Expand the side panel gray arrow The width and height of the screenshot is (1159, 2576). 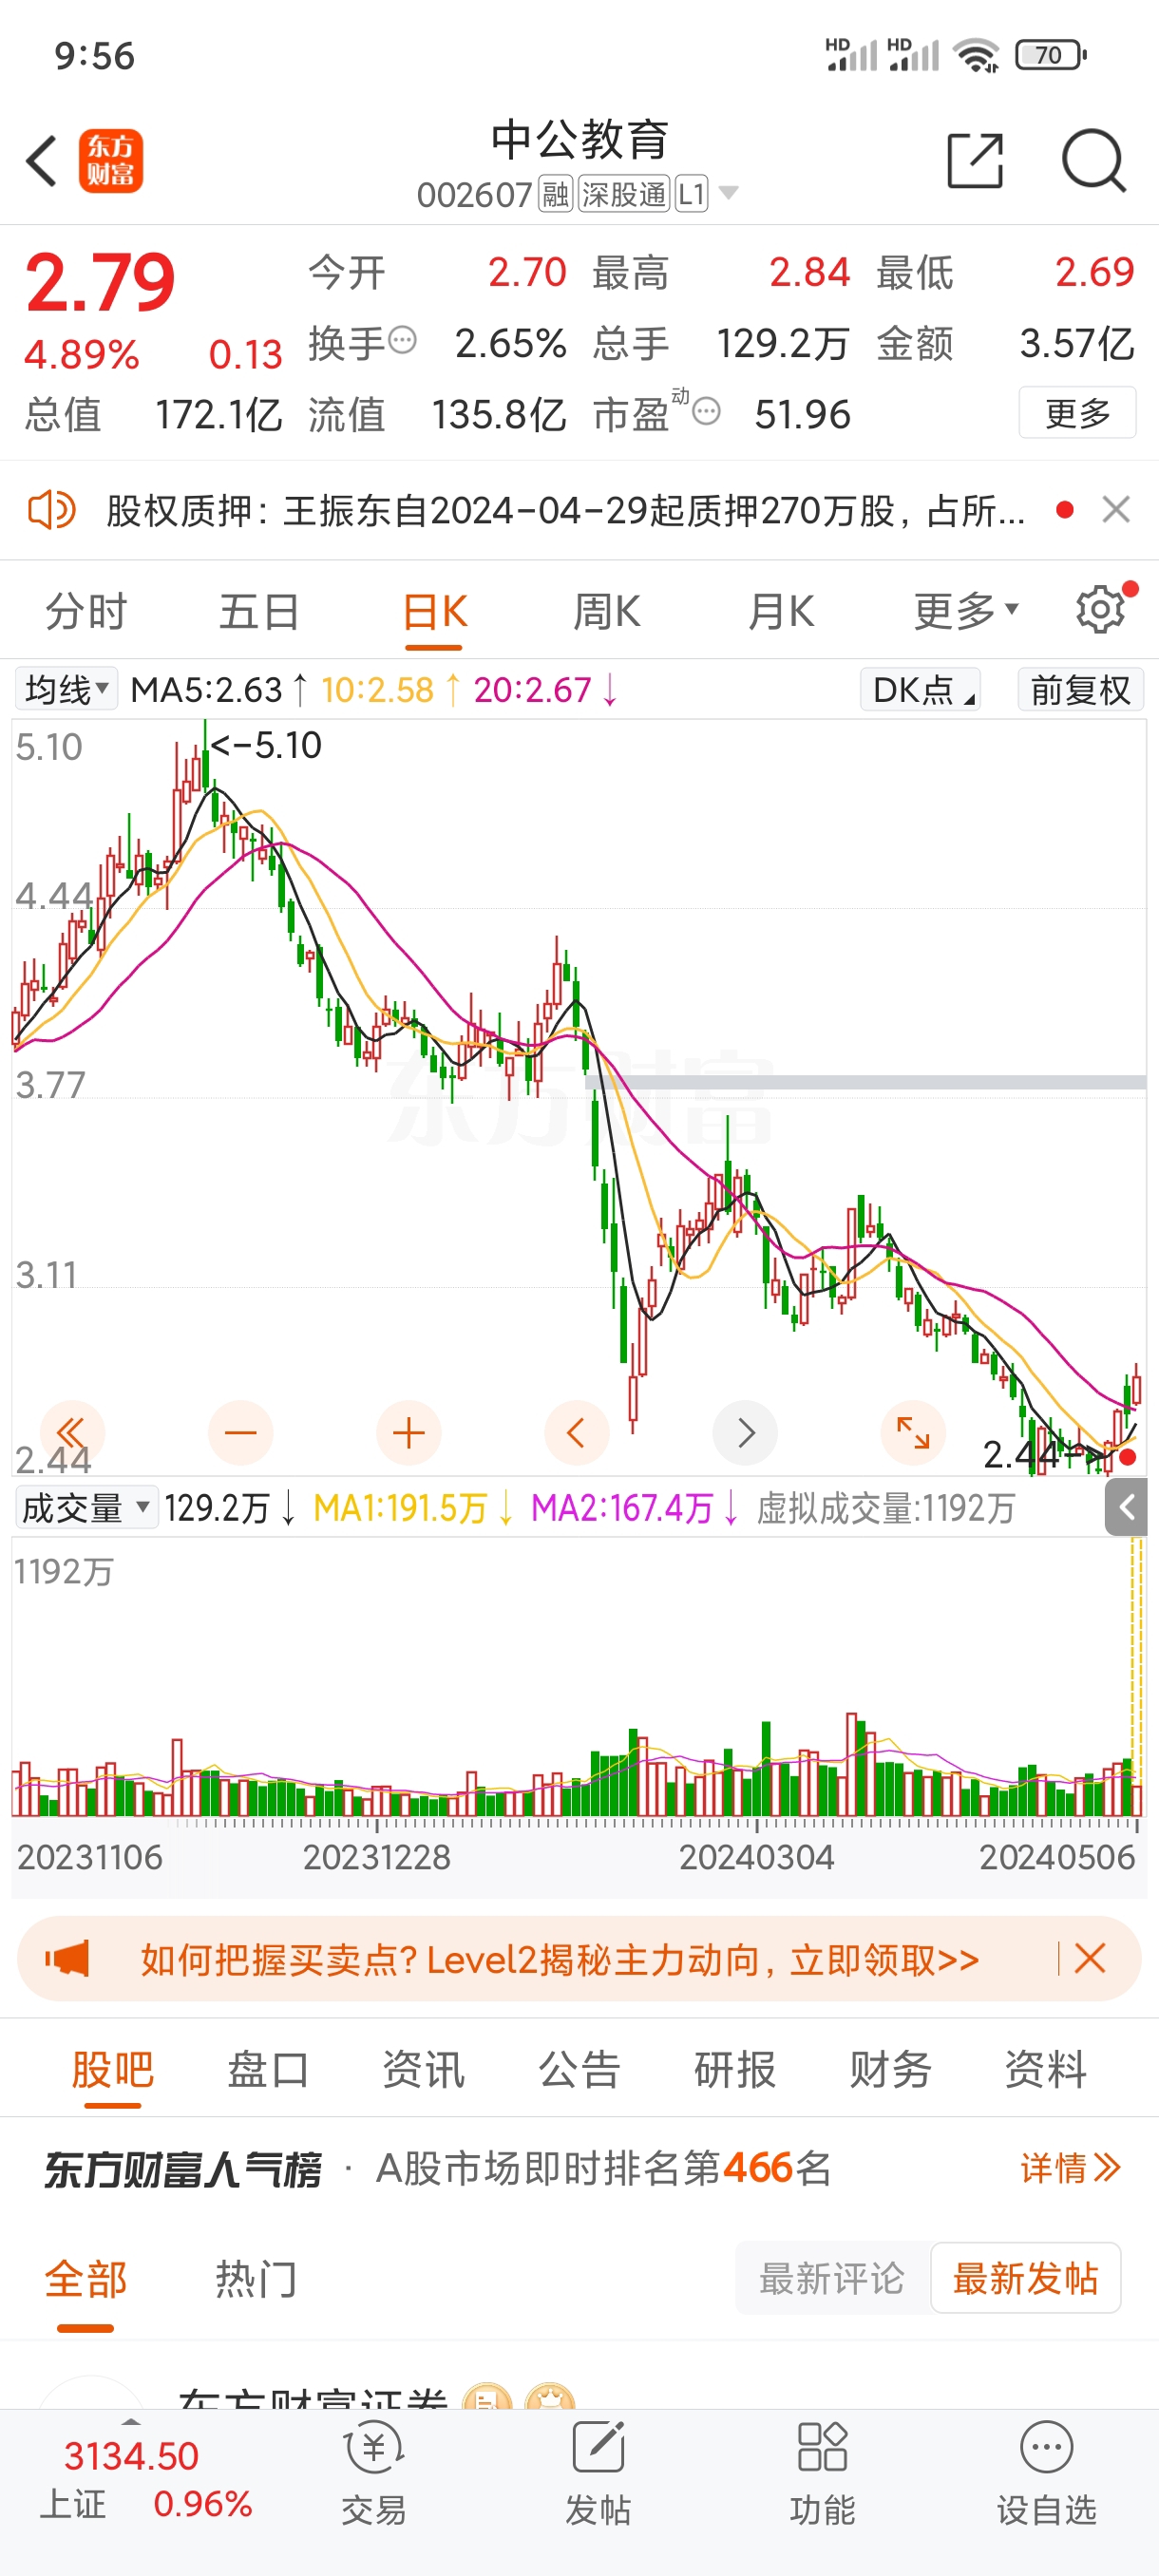(1126, 1507)
